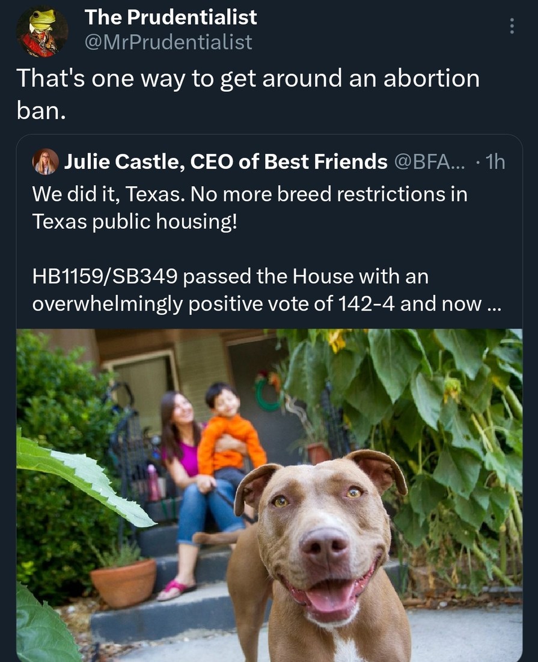Click the truncated @BFA... handle
Screen dimensions: 538x662
[429, 161]
